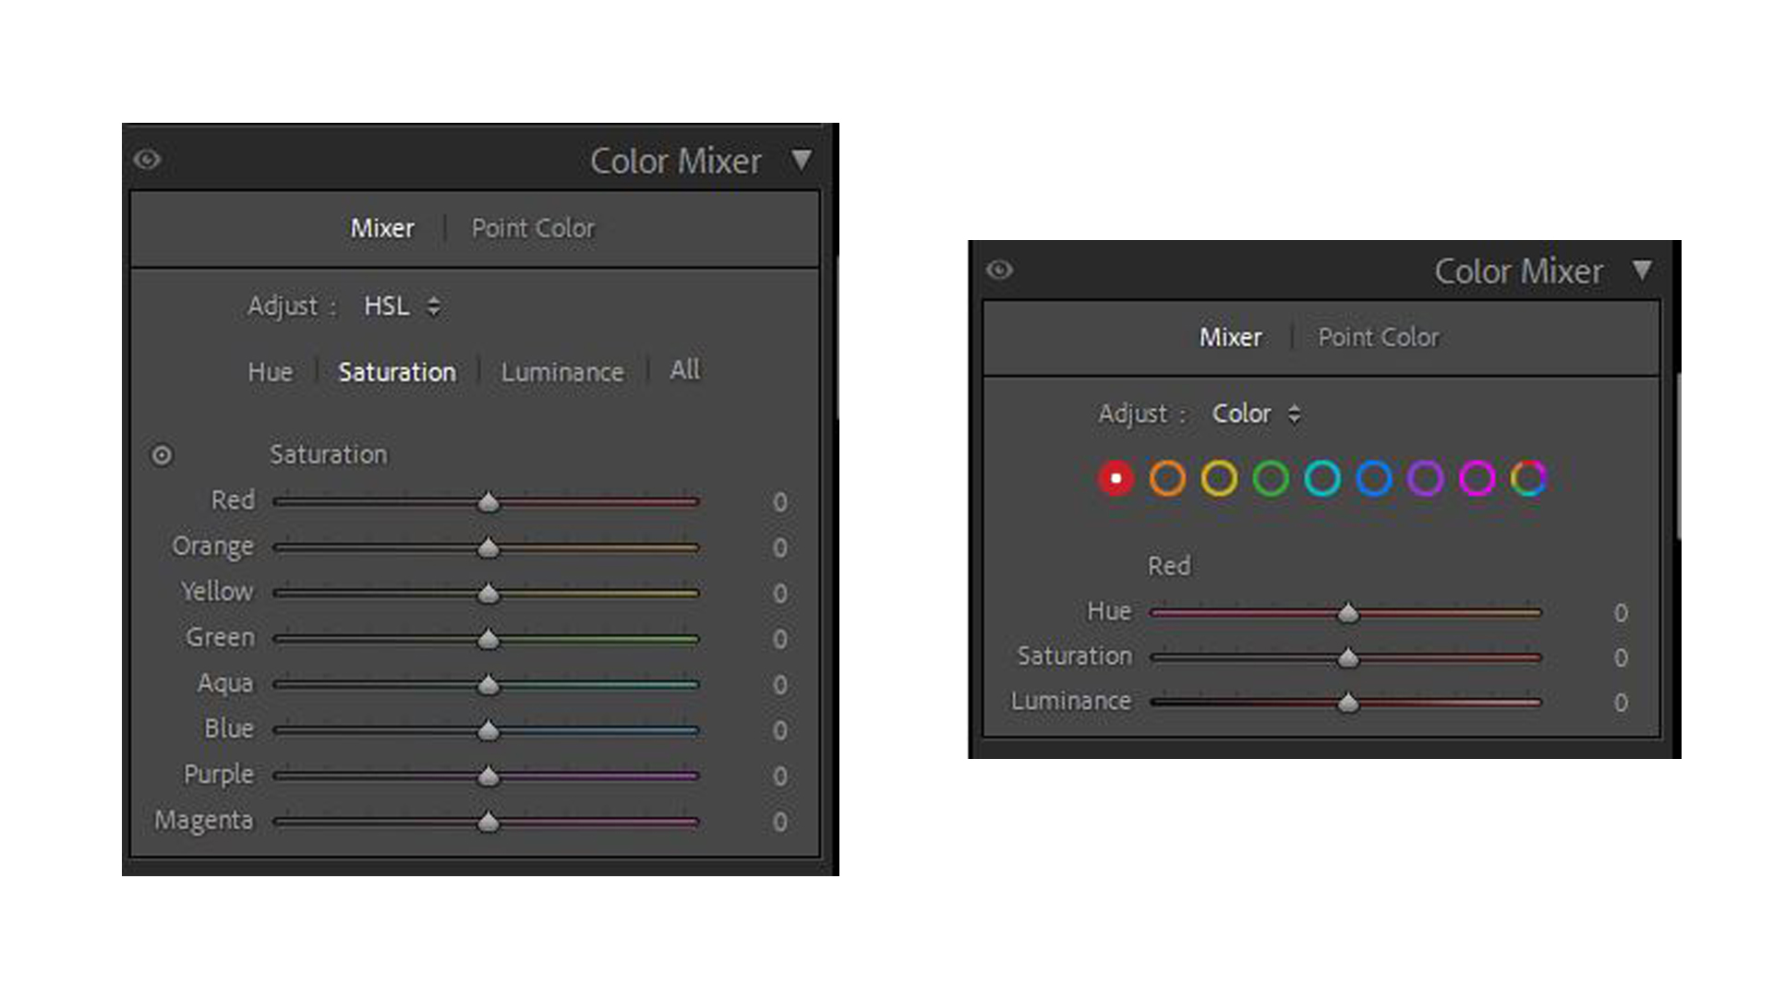
Task: Select the purple color circle
Action: pyautogui.click(x=1425, y=478)
